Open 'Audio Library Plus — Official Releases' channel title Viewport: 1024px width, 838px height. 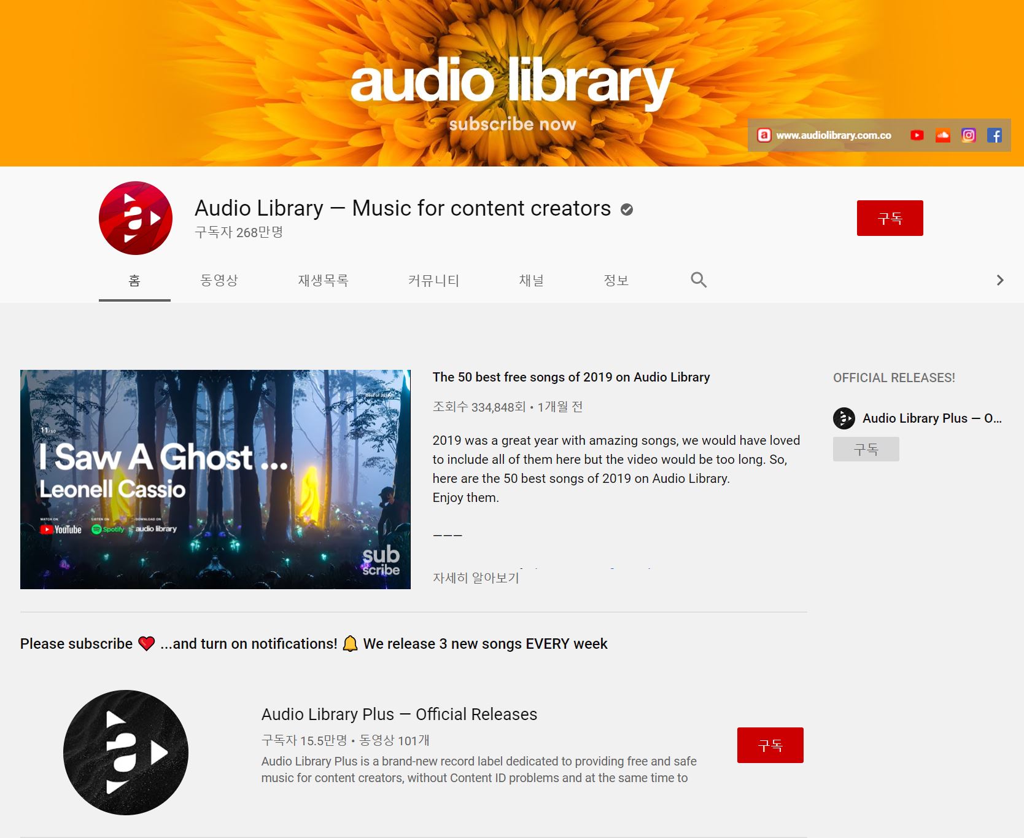(399, 715)
